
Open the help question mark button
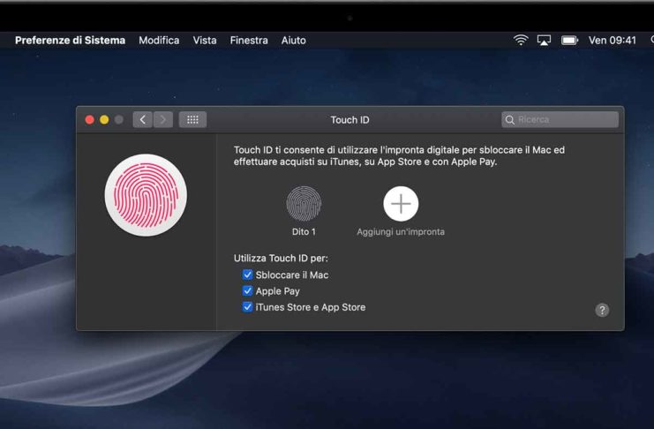click(x=602, y=310)
